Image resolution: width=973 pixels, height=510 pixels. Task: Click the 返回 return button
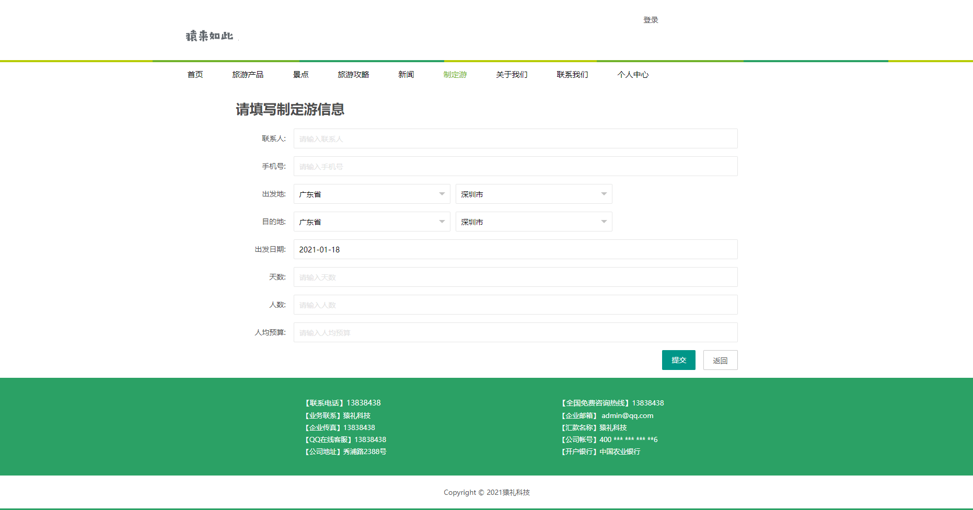[x=720, y=360]
